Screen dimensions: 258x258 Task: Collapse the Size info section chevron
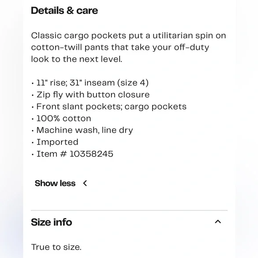coord(218,222)
